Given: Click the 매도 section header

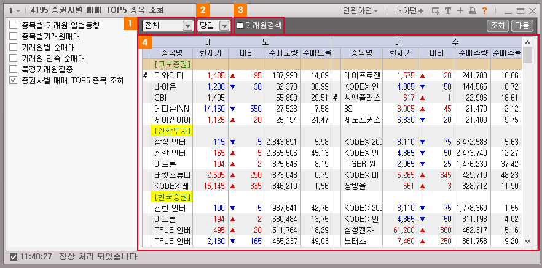Looking at the screenshot, I should [x=237, y=42].
